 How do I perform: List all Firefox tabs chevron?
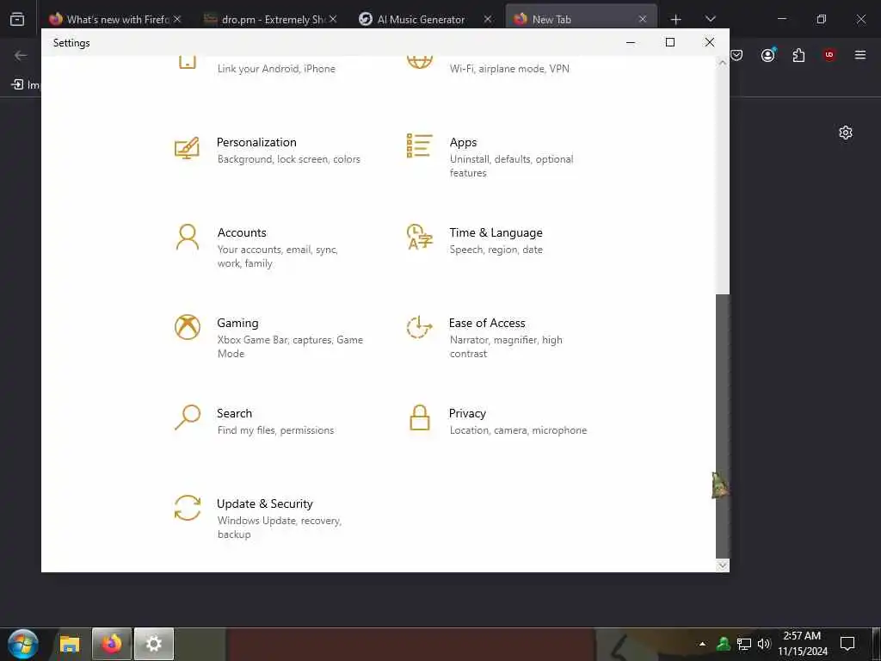[x=710, y=19]
